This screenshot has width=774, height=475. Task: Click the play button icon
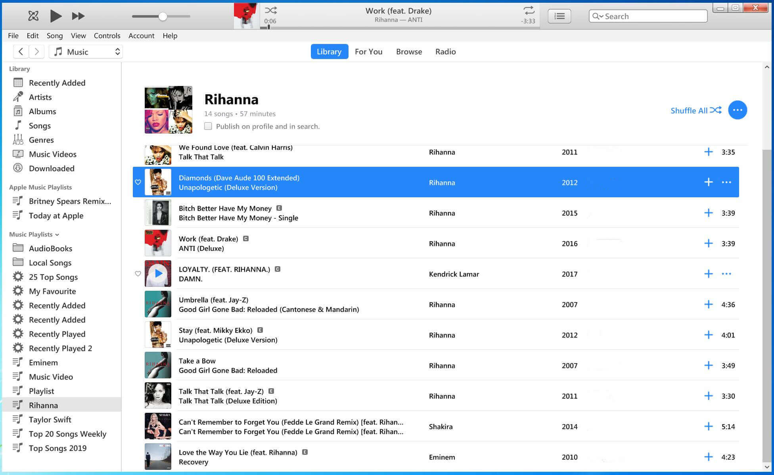[x=55, y=16]
